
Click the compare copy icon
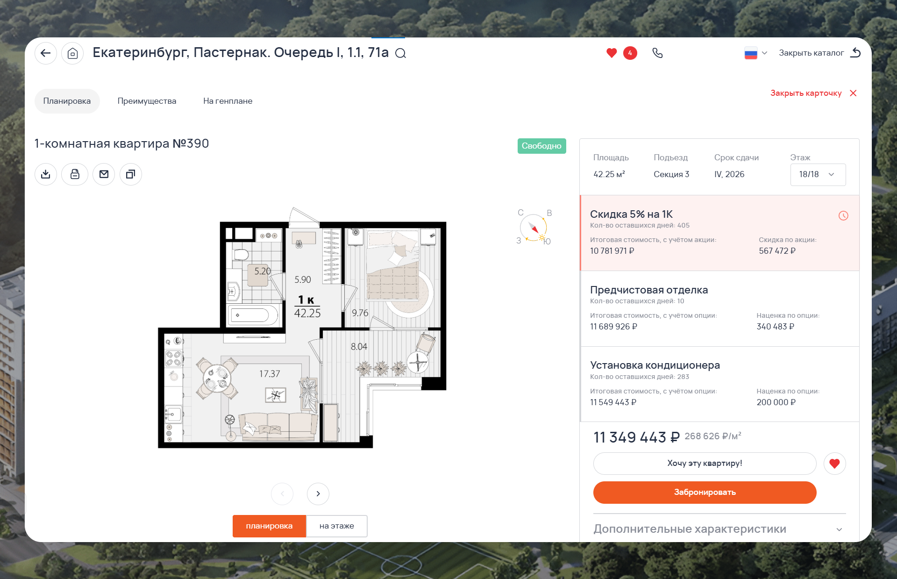pos(131,174)
